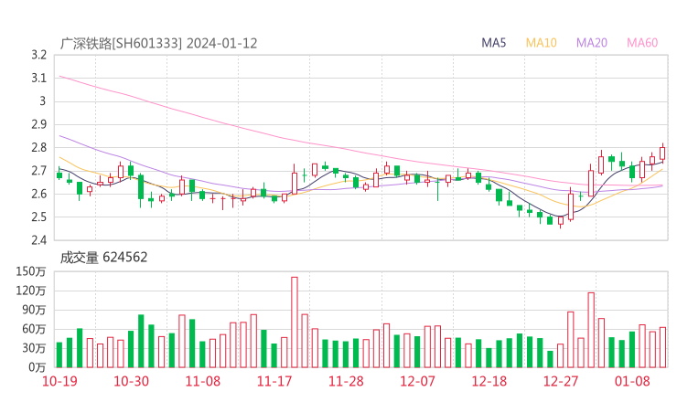Click the 11-28 date axis label
Screen dimensions: 677x402
coord(346,381)
